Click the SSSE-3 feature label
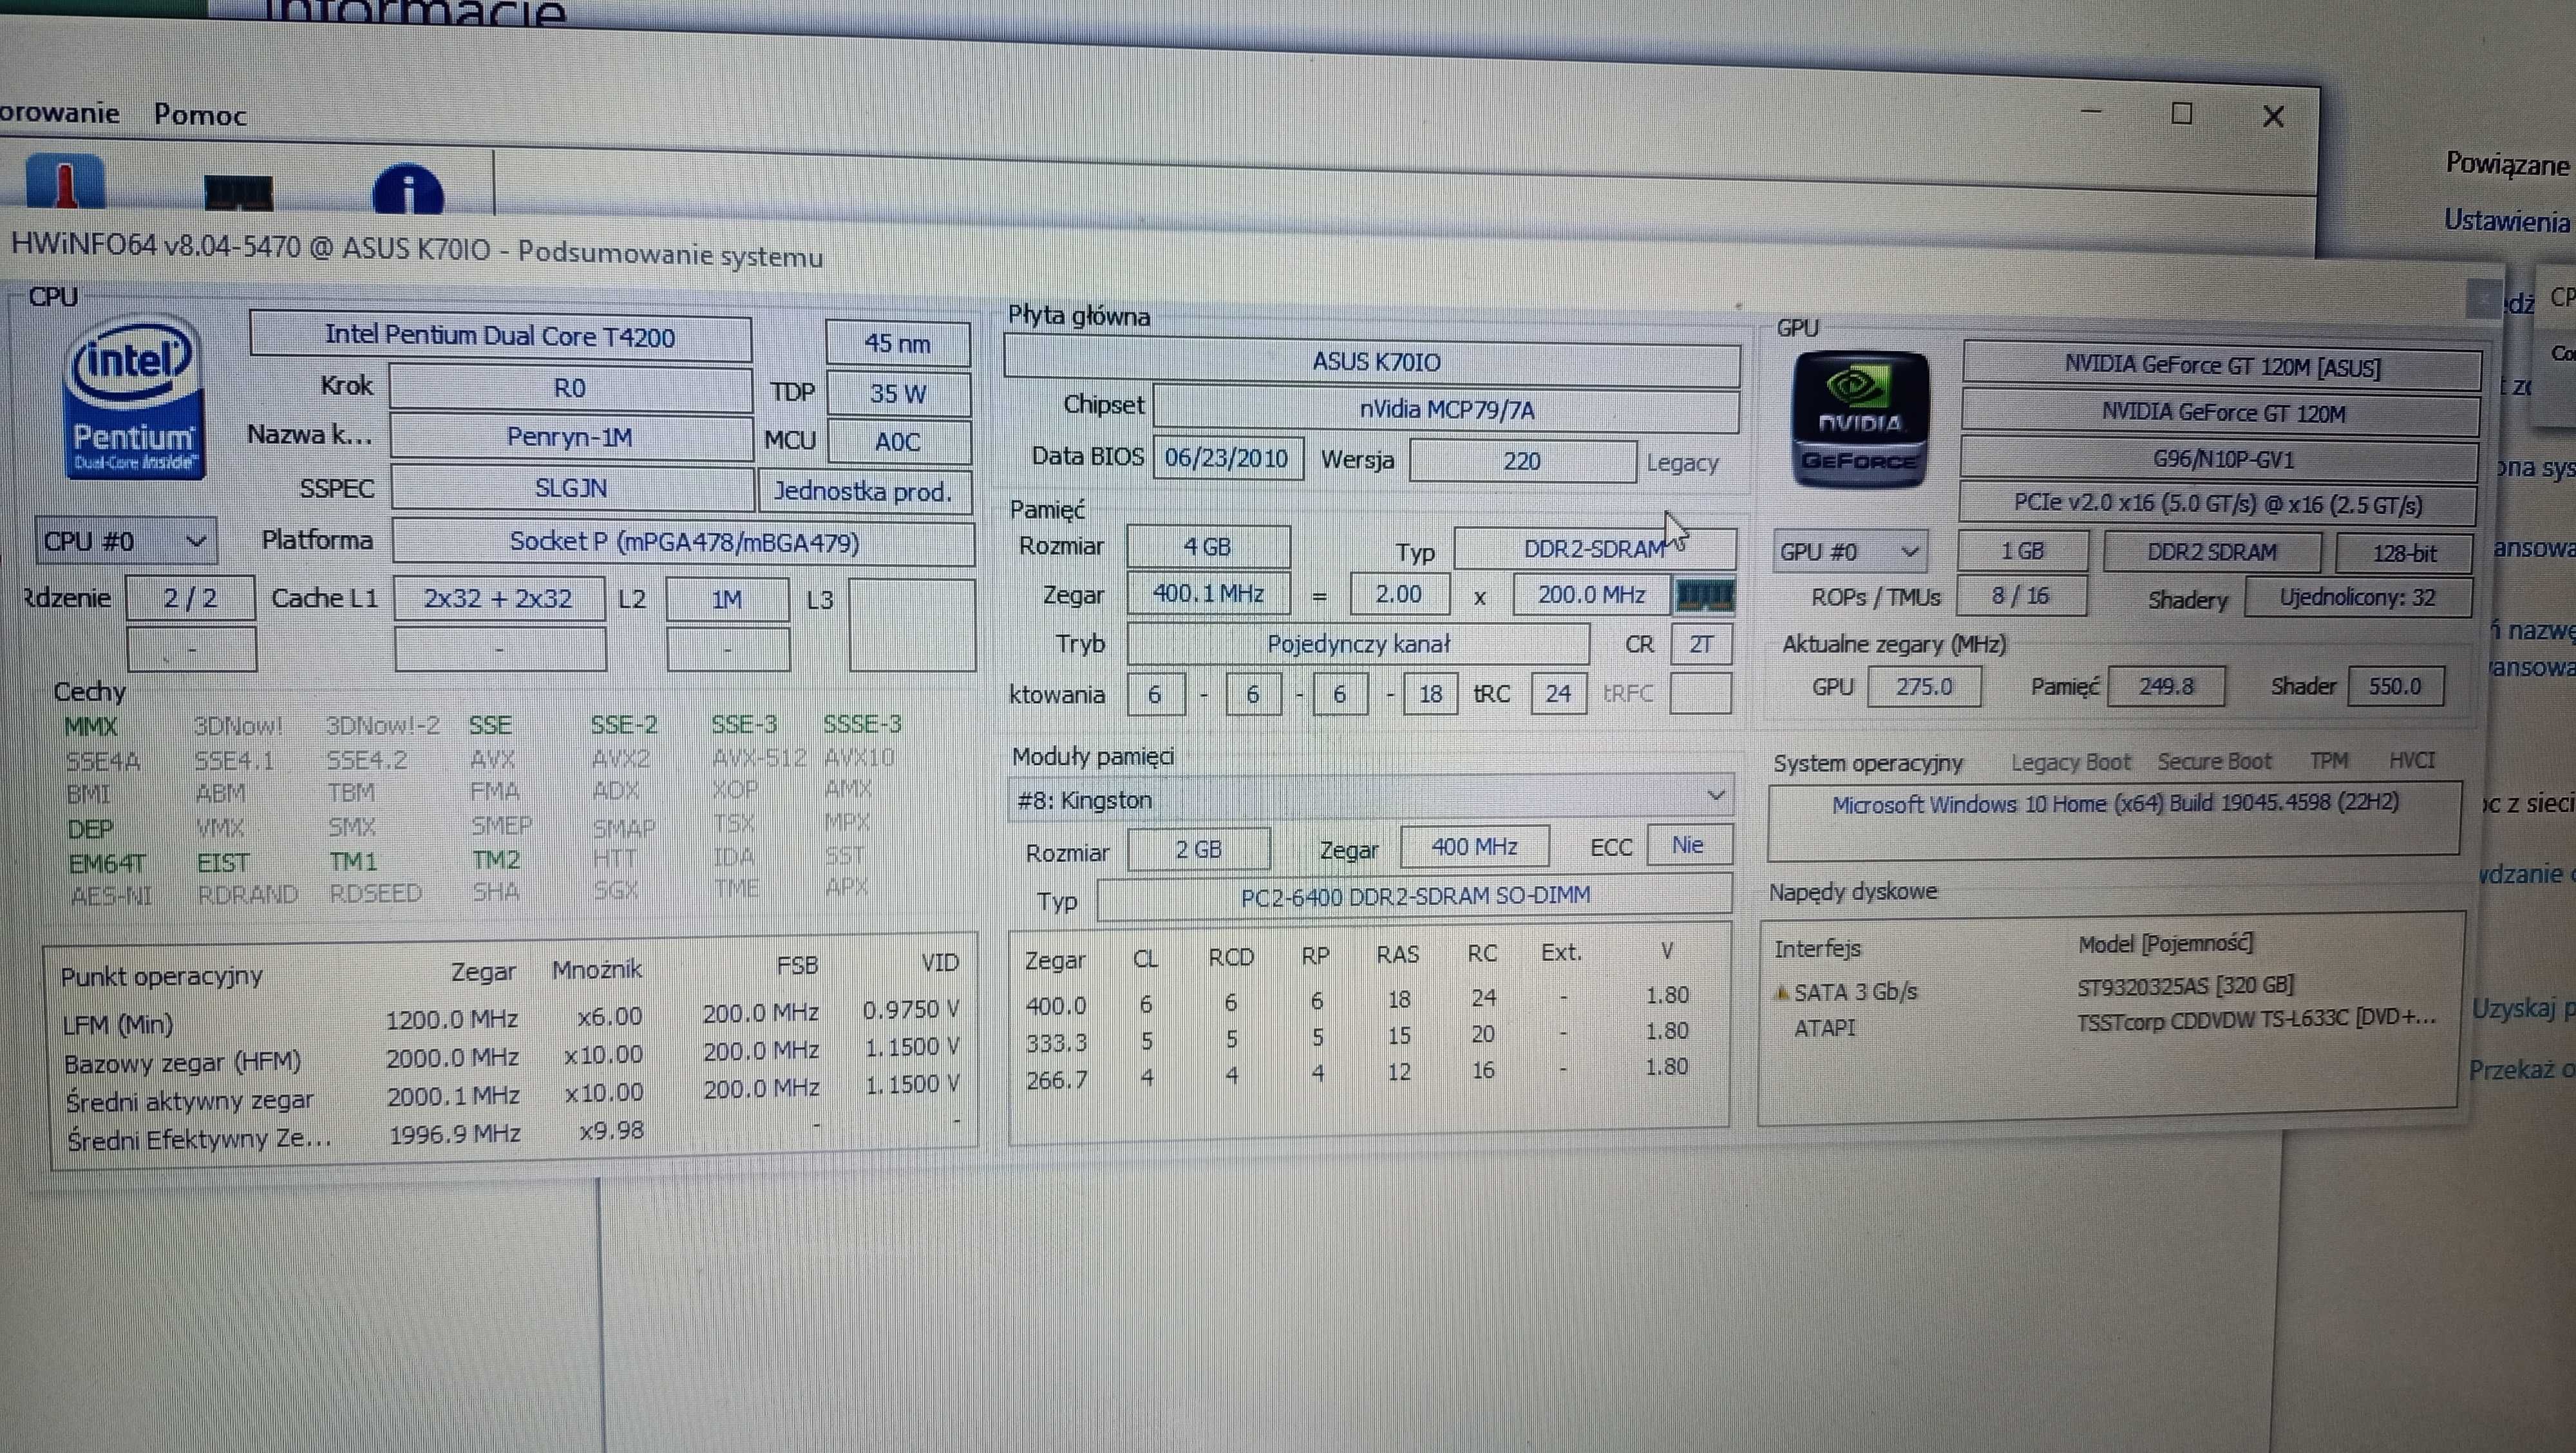The width and height of the screenshot is (2576, 1453). coord(862,723)
